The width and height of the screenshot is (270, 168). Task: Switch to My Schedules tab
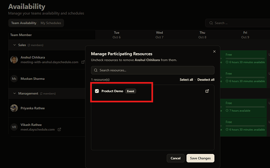pyautogui.click(x=51, y=23)
